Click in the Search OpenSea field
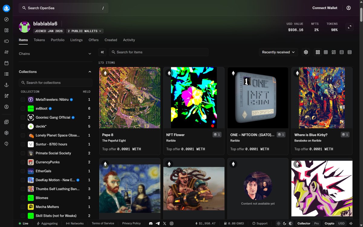Screen dimensions: 363x227 [63, 8]
